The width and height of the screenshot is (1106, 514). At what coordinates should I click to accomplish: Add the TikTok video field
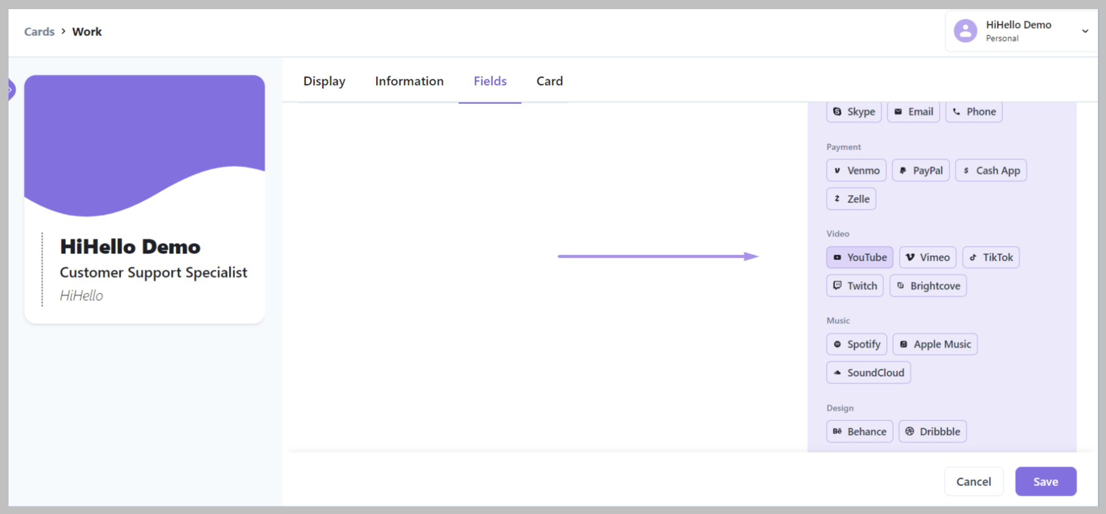[991, 257]
